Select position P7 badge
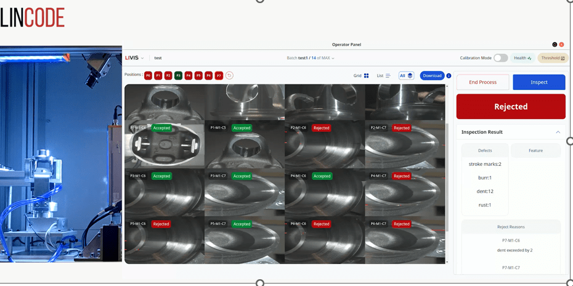 tap(219, 76)
